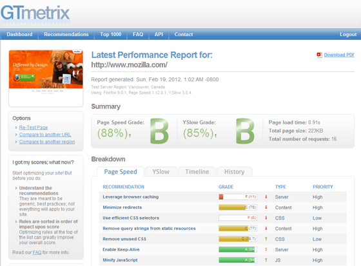Expand Use efficient CSS selectors recommendation
Screen dimensions: 361x266
pyautogui.click(x=131, y=218)
